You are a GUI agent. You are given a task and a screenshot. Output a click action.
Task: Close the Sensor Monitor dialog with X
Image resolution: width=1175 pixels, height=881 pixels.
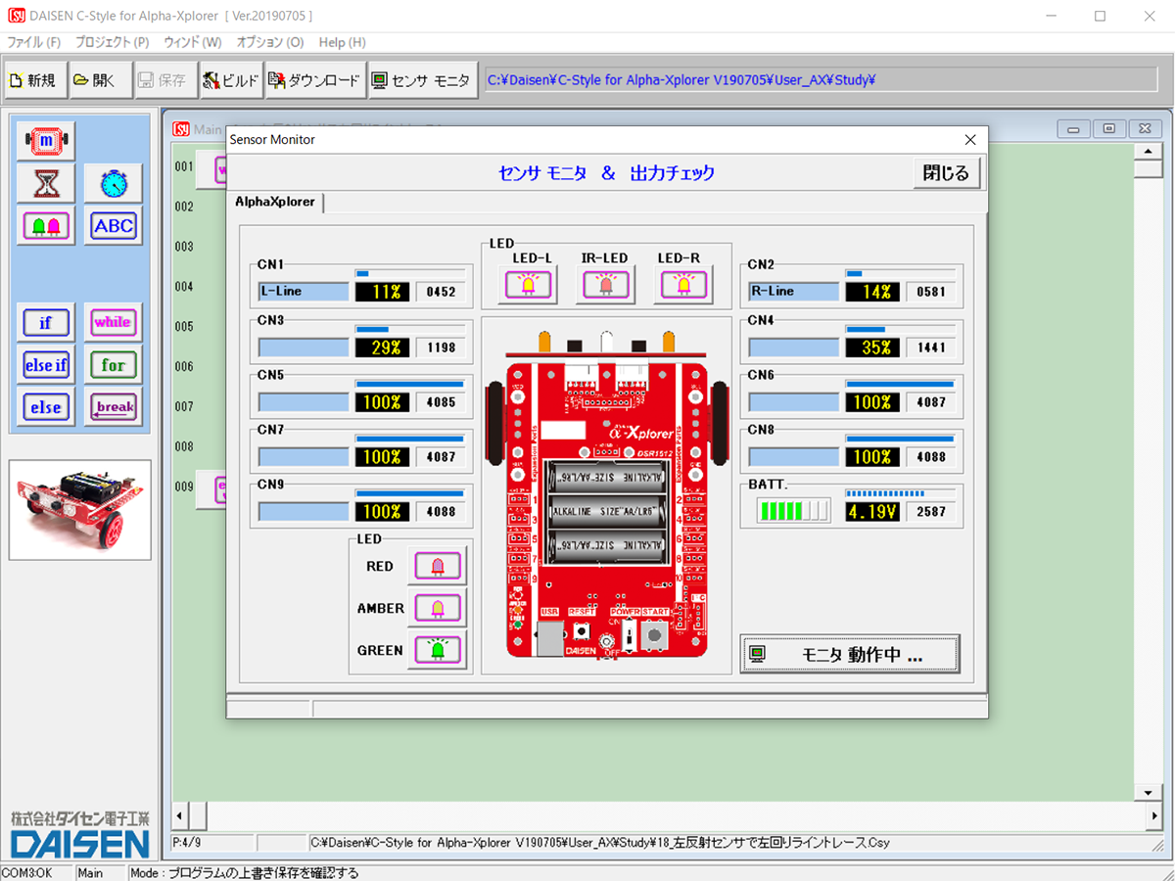[x=970, y=140]
